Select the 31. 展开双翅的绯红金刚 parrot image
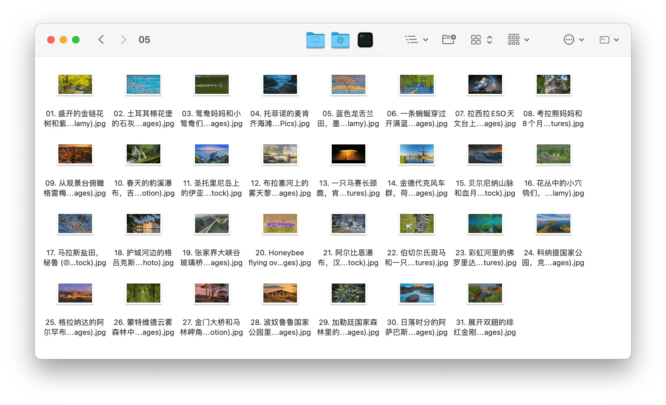Viewport: 666px width, 405px height. click(485, 293)
